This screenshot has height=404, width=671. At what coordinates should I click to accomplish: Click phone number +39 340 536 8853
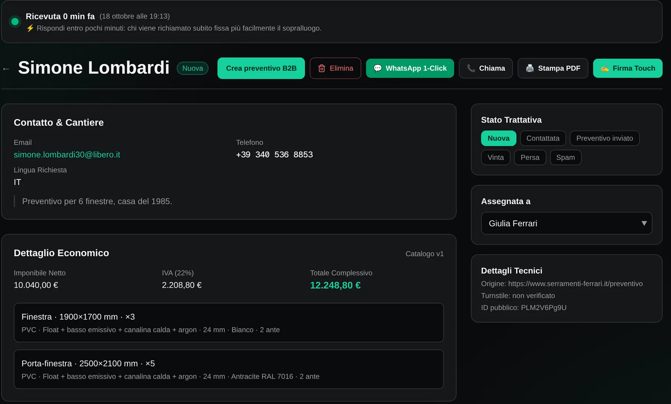pos(274,155)
